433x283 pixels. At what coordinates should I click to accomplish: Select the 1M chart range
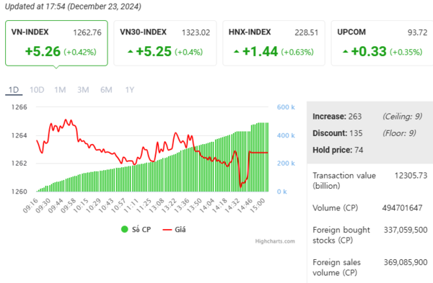pos(60,90)
